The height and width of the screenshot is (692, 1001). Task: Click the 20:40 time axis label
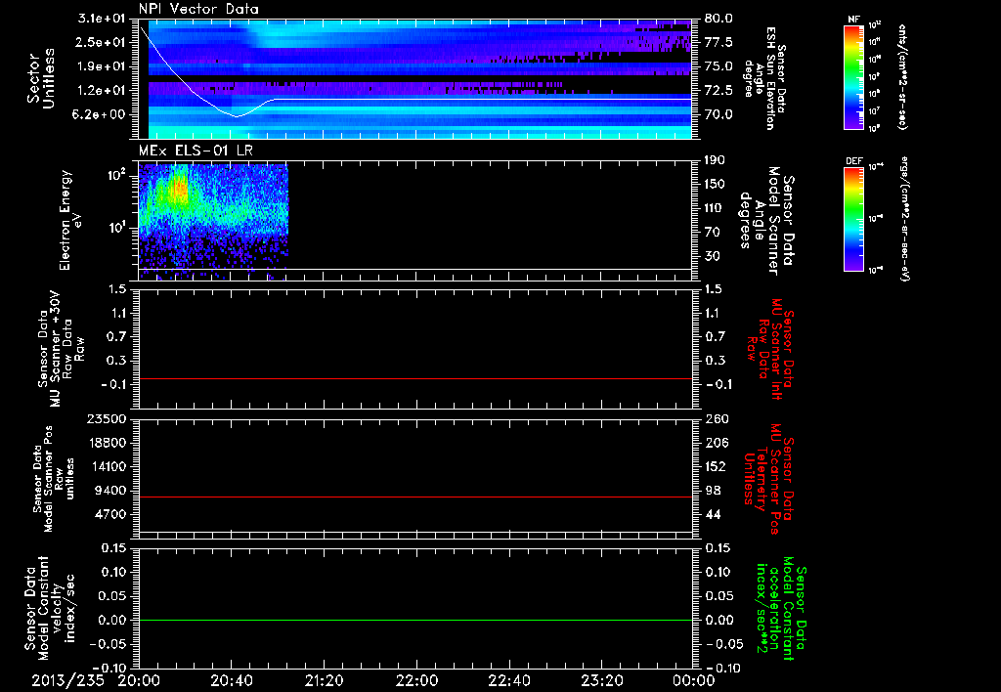pos(232,679)
